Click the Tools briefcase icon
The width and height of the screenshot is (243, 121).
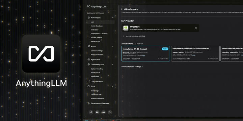(x=89, y=86)
